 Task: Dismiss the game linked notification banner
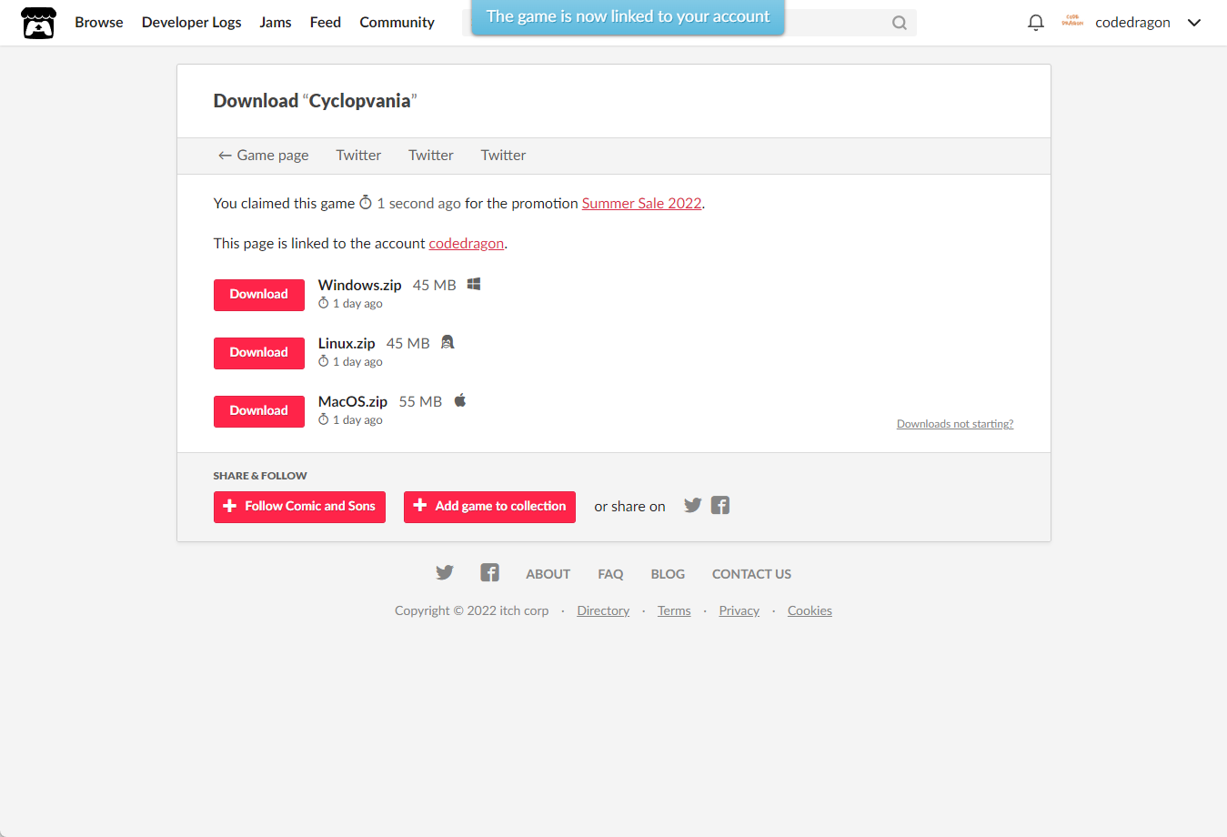(x=628, y=16)
